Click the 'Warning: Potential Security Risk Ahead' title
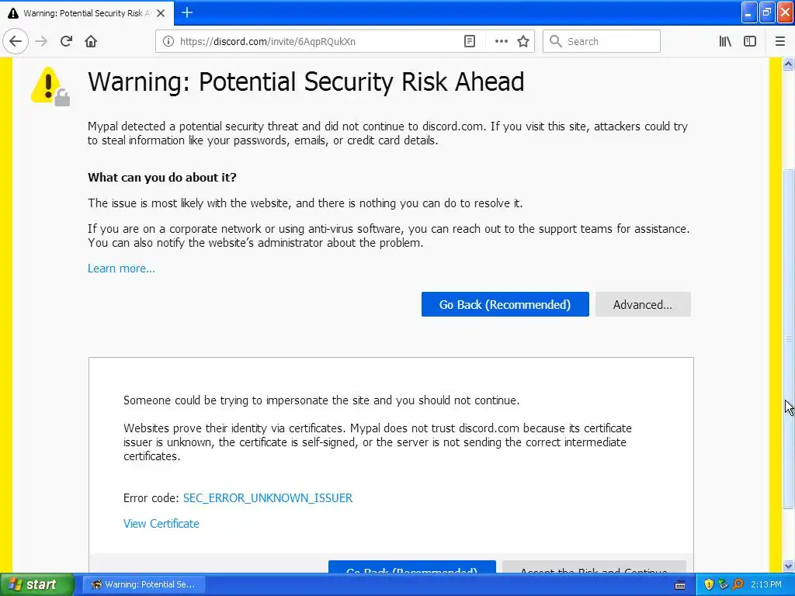 [306, 82]
